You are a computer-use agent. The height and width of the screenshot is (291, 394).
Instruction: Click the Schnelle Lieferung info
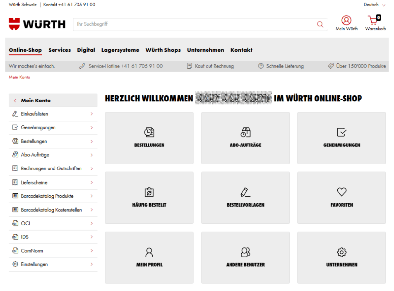pos(281,66)
